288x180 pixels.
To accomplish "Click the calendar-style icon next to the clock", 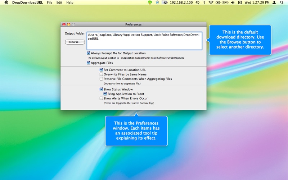I will [240, 3].
